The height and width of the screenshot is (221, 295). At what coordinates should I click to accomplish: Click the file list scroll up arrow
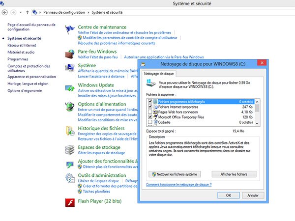(x=257, y=102)
